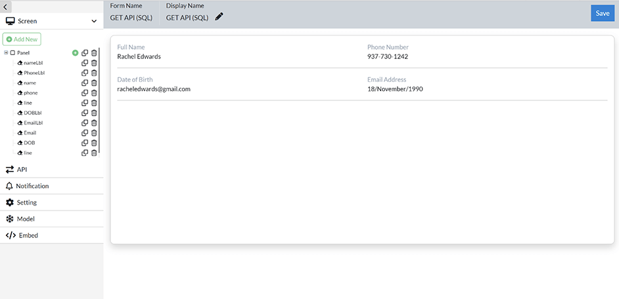Duplicate the DOB element

tap(85, 142)
